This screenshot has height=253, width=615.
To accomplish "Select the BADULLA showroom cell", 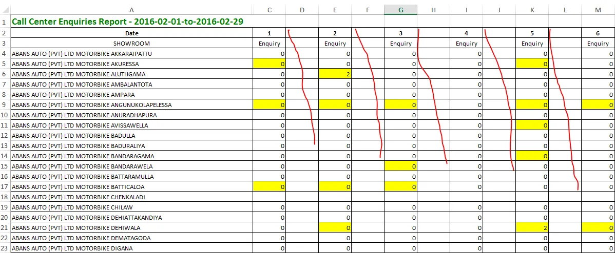I will pyautogui.click(x=131, y=135).
